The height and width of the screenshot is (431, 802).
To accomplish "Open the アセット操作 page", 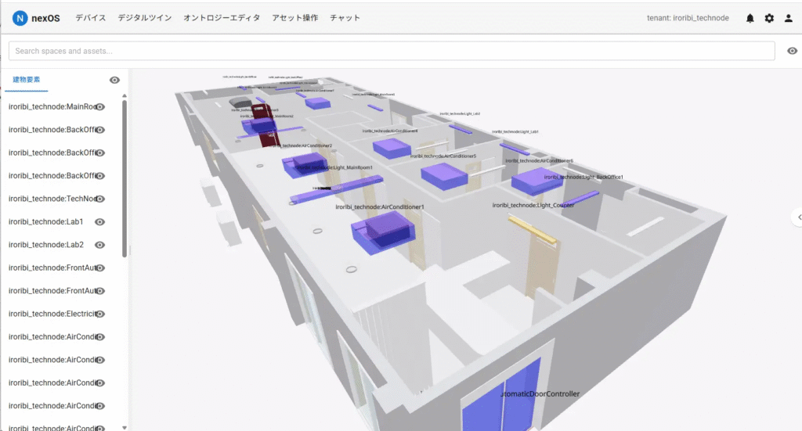I will 294,18.
